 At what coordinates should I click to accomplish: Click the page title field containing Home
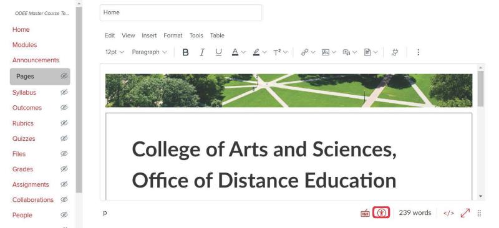tap(181, 12)
